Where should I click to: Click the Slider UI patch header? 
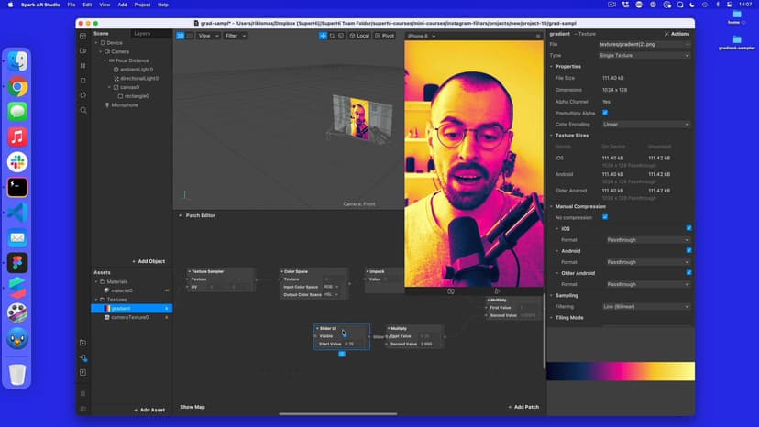point(342,328)
